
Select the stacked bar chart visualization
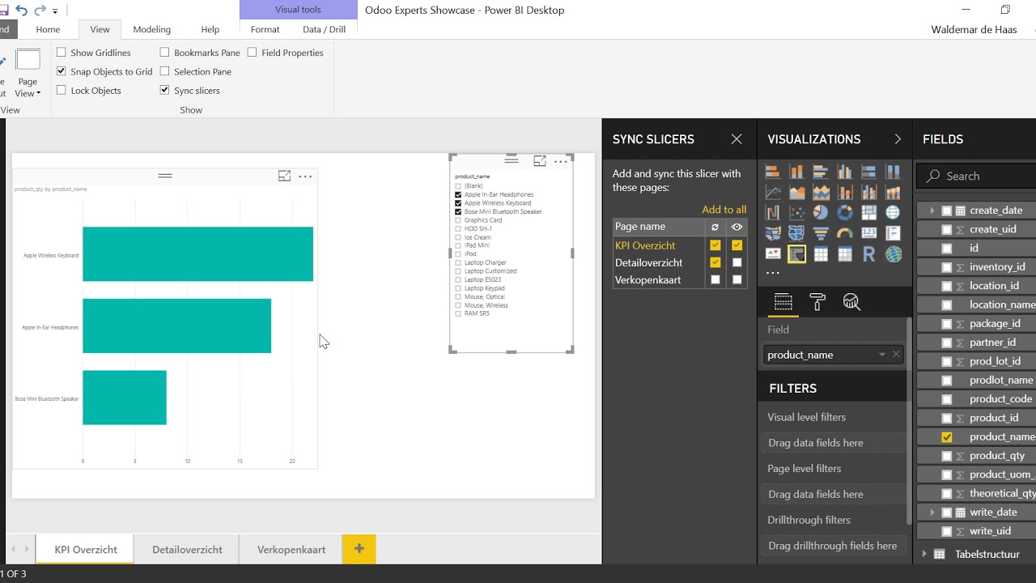pos(772,171)
